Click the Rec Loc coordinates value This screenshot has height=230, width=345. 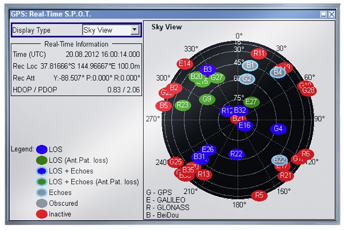[90, 66]
